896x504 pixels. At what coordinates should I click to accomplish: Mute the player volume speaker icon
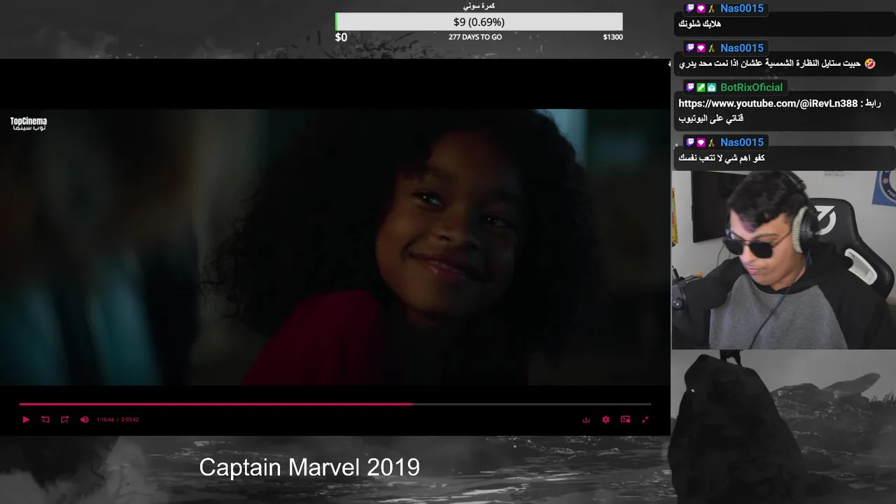tap(85, 419)
